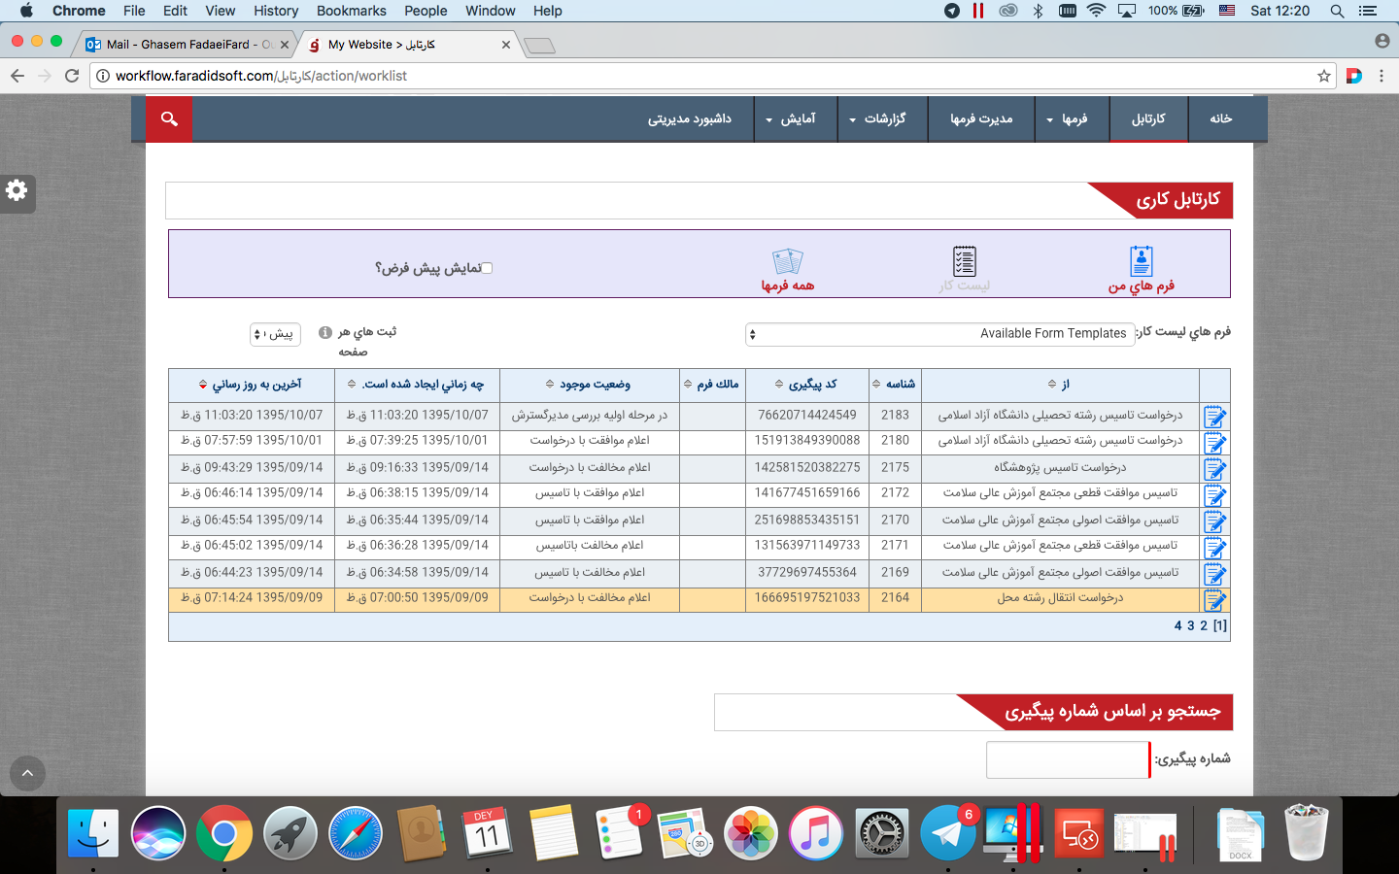Expand the 'گزارشات' reports menu
Image resolution: width=1399 pixels, height=874 pixels.
878,118
